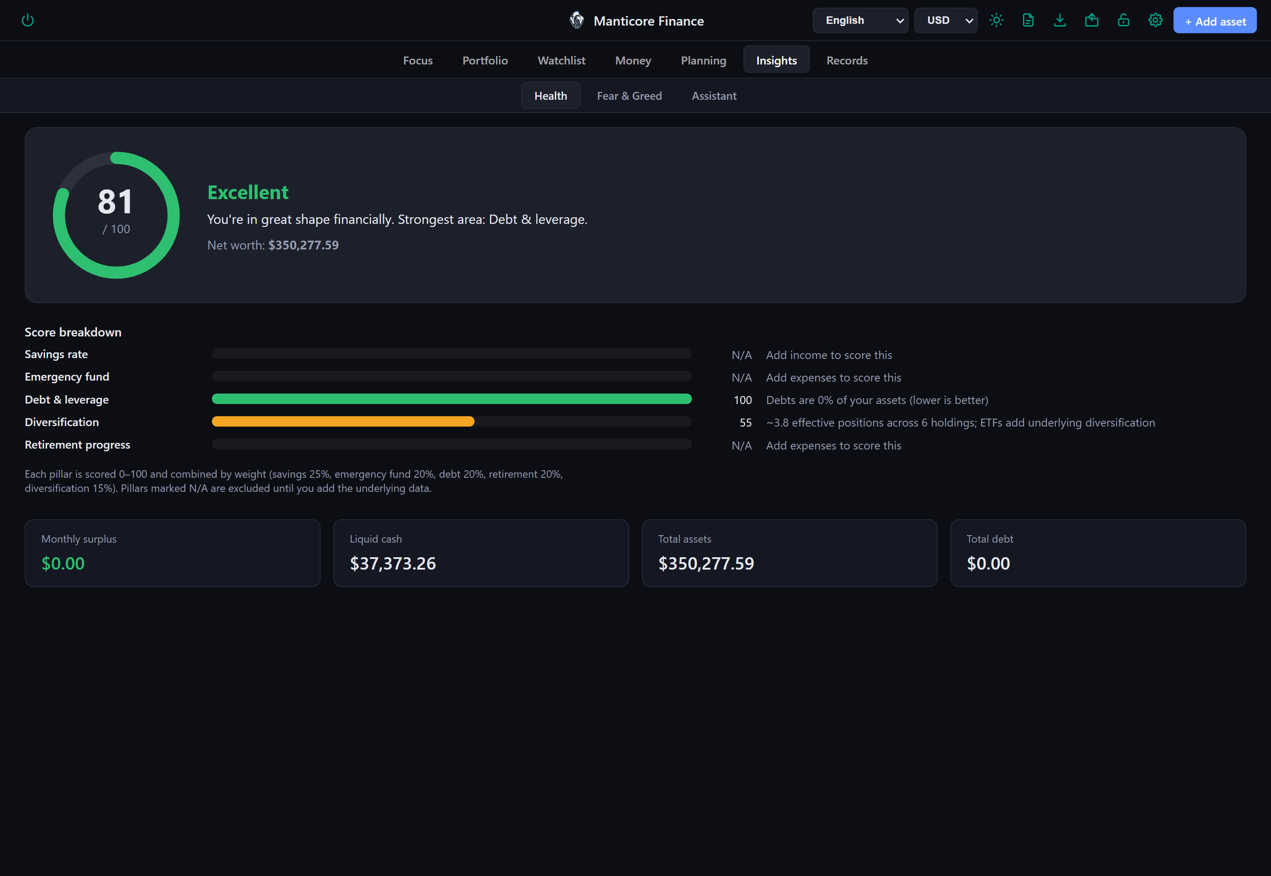Click the padlock lock icon
This screenshot has height=876, width=1271.
click(x=1124, y=20)
